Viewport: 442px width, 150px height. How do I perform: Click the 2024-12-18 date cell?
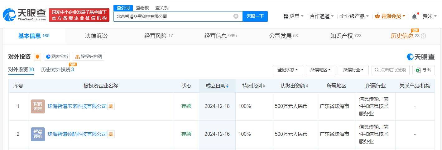217,106
